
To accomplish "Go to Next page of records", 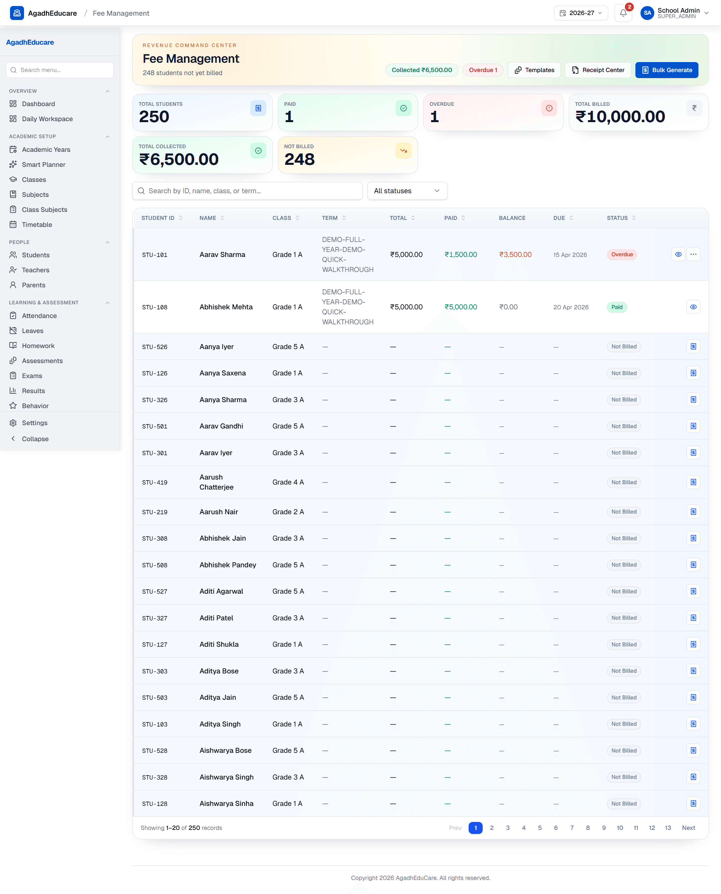I will (688, 828).
